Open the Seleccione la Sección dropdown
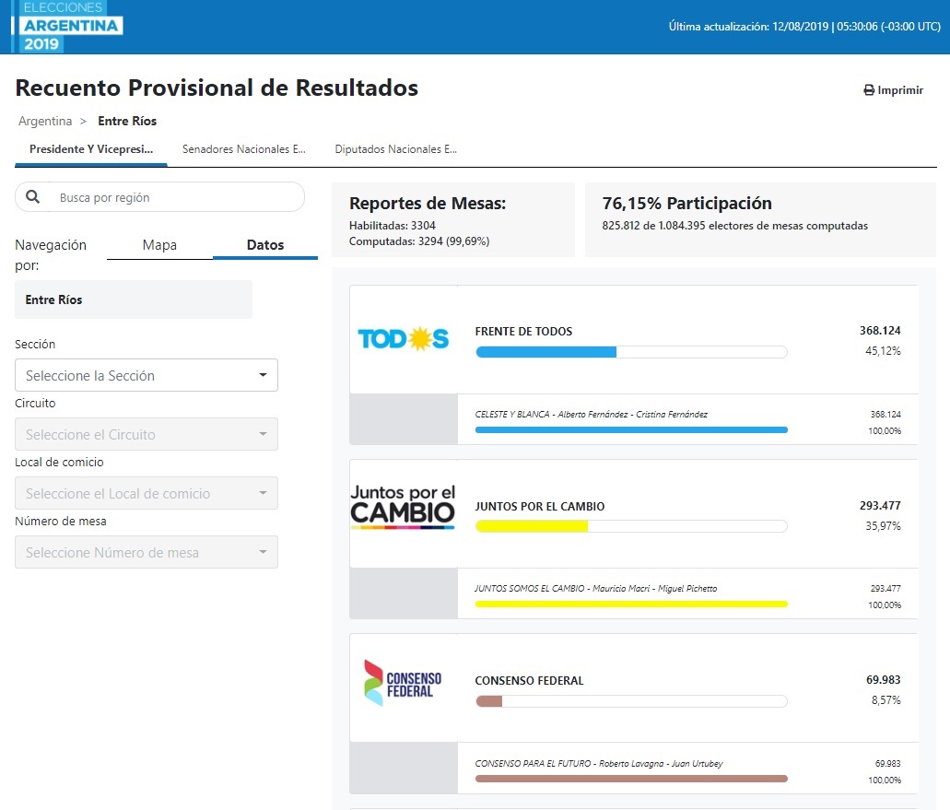The width and height of the screenshot is (950, 810). pyautogui.click(x=147, y=375)
